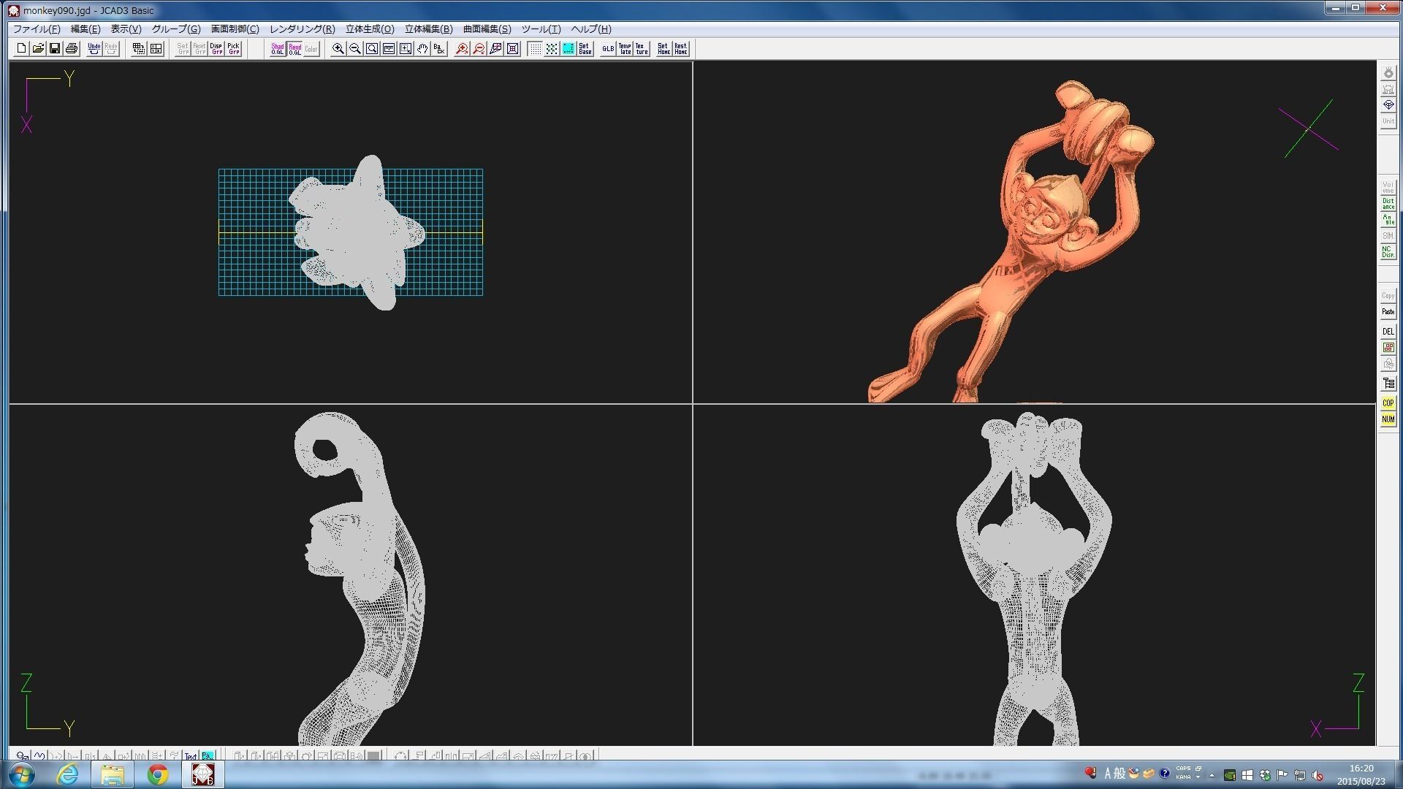Viewport: 1403px width, 789px height.
Task: Click the Distance measure icon
Action: [x=1388, y=204]
